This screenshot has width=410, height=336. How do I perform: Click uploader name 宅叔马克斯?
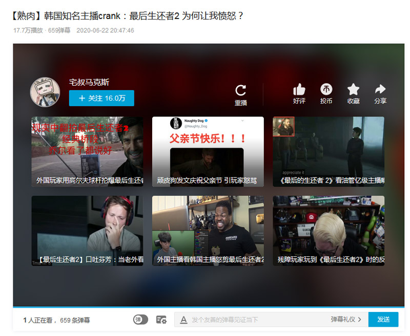click(89, 82)
